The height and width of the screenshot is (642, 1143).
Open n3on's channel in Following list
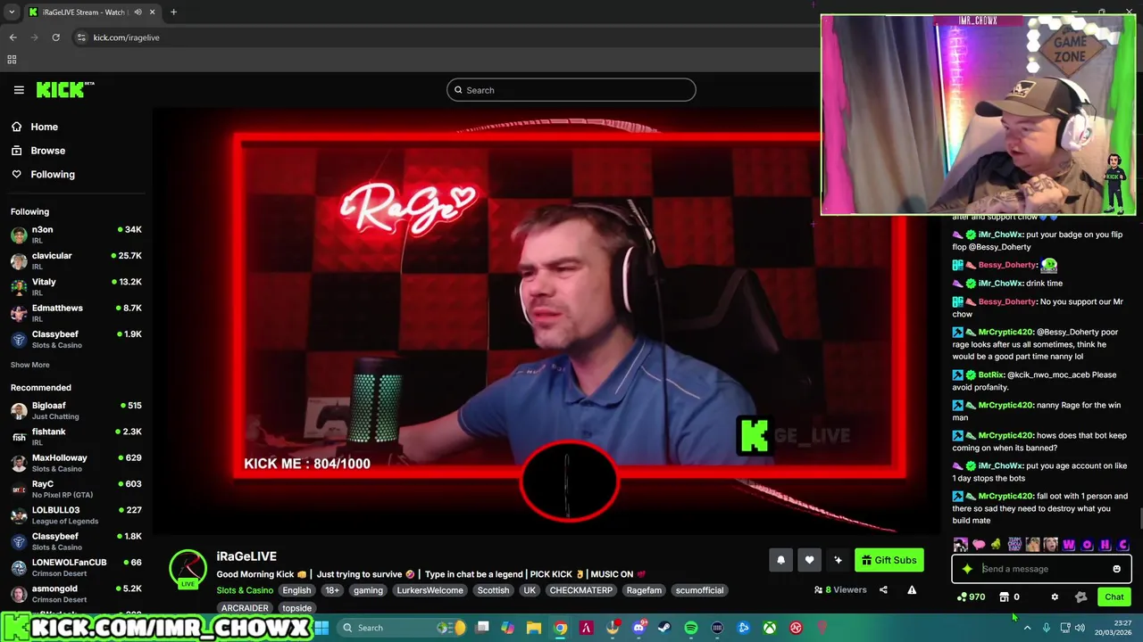76,235
